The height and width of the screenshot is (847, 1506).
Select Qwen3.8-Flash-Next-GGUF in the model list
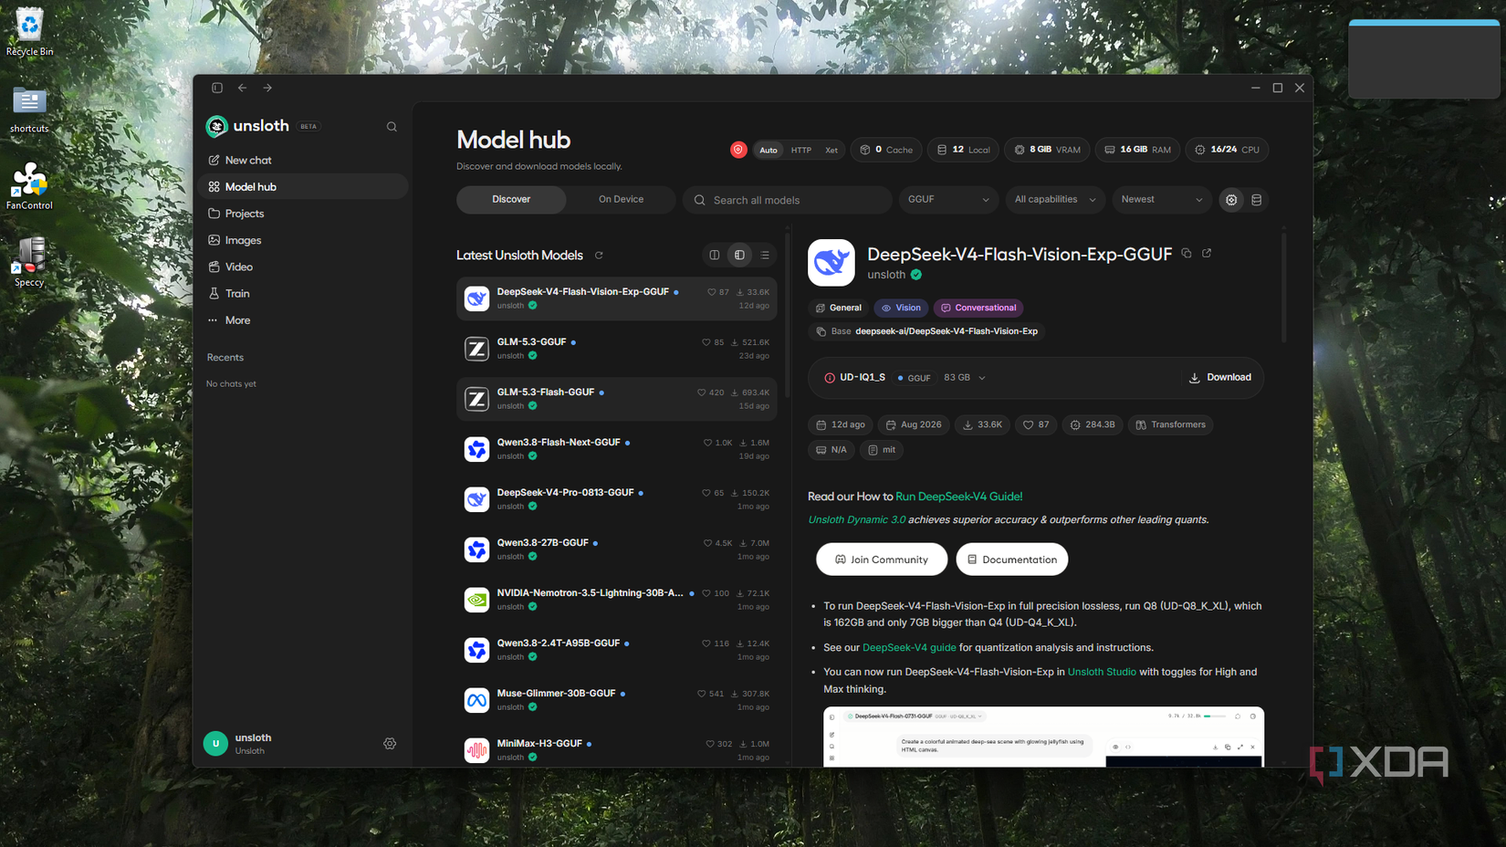[x=616, y=449]
